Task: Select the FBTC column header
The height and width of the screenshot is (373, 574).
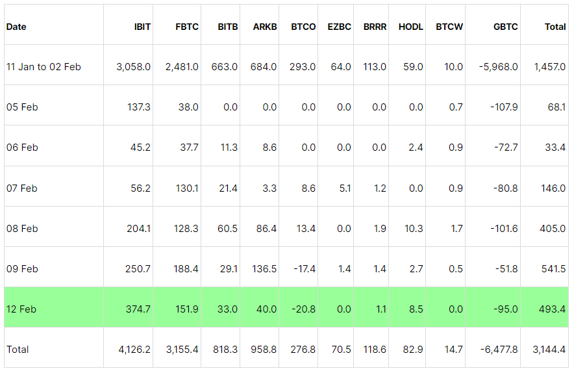Action: click(x=187, y=27)
